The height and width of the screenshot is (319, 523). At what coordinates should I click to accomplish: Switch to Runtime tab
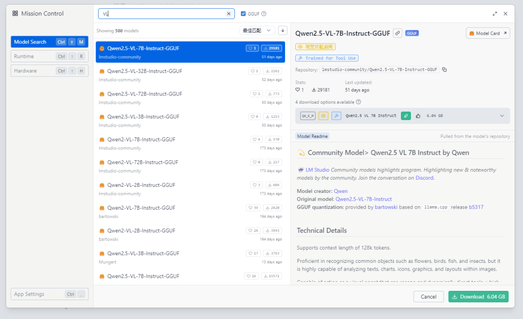point(50,56)
